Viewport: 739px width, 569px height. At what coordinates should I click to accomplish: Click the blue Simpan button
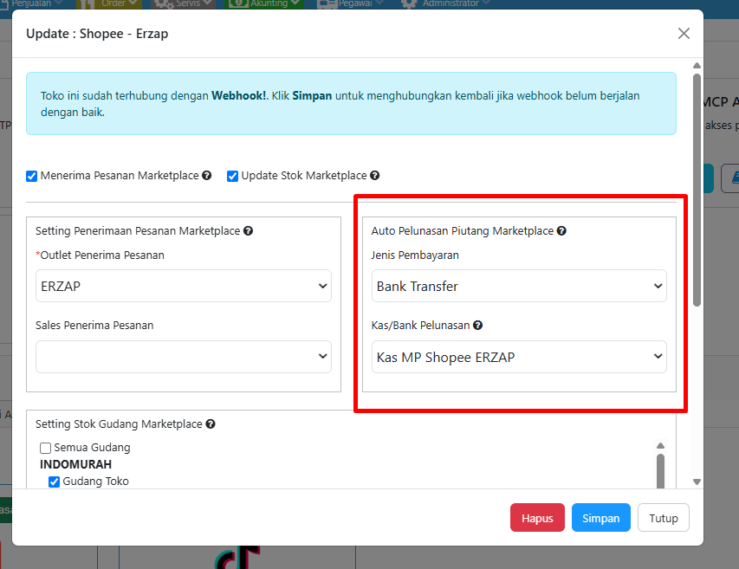point(601,518)
